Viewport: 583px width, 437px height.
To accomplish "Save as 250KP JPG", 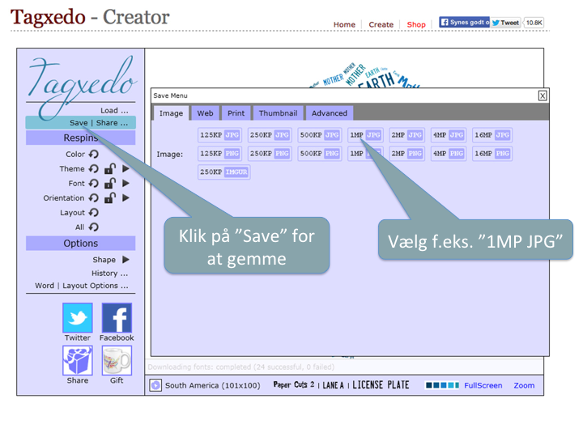I will (270, 135).
